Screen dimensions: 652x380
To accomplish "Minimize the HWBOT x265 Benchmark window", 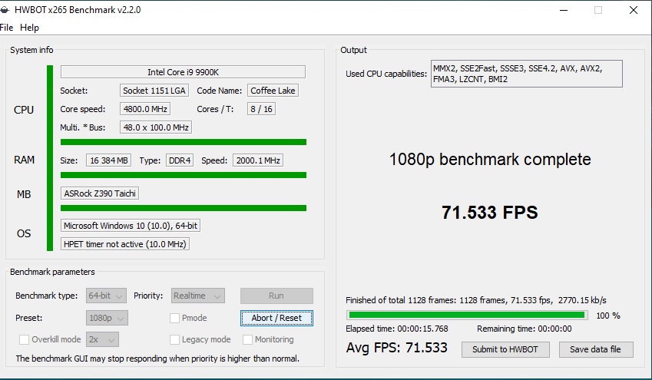I will (564, 10).
